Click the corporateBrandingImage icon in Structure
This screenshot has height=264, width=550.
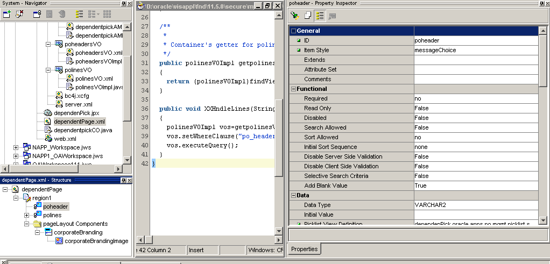(59, 241)
